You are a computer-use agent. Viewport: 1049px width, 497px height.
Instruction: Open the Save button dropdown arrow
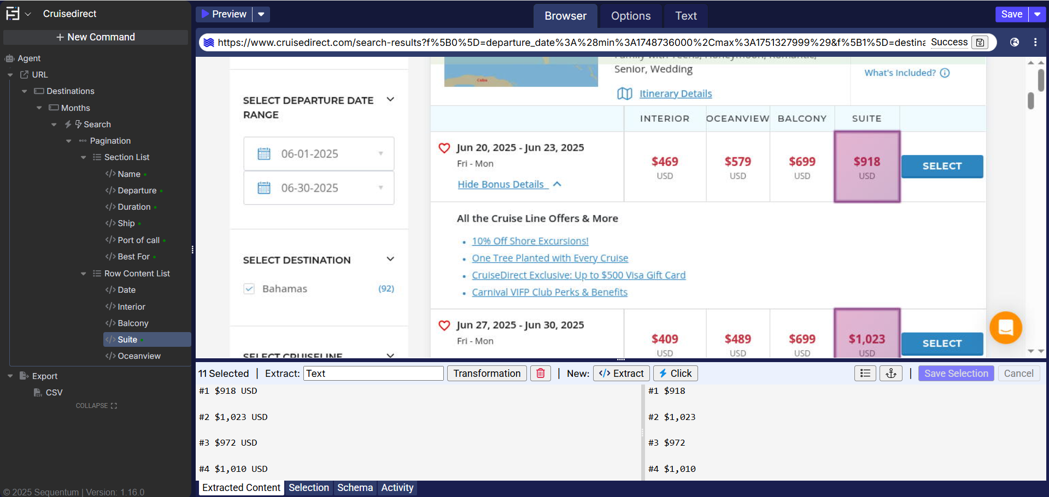coord(1037,14)
